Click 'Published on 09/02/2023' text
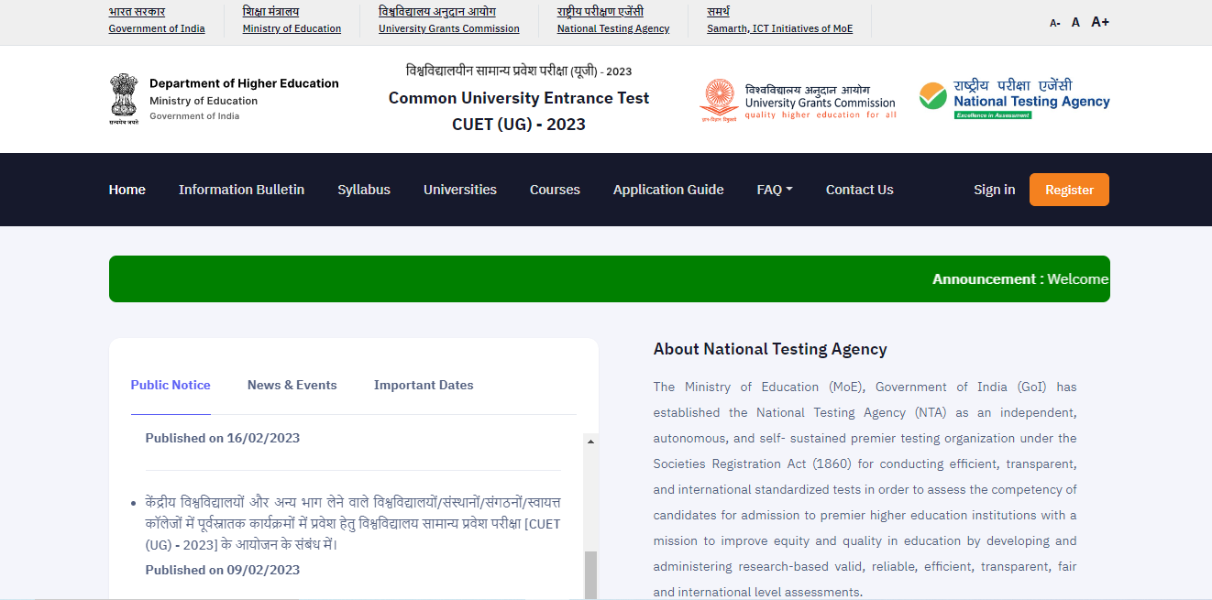This screenshot has width=1212, height=600. click(223, 570)
